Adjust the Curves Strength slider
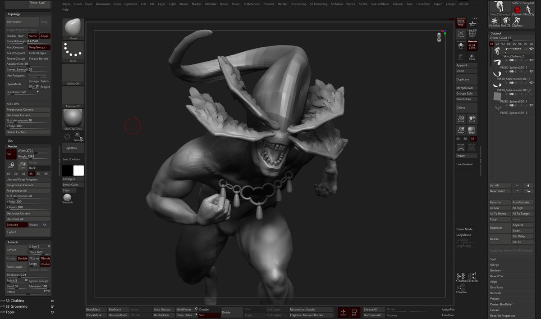 [28, 70]
